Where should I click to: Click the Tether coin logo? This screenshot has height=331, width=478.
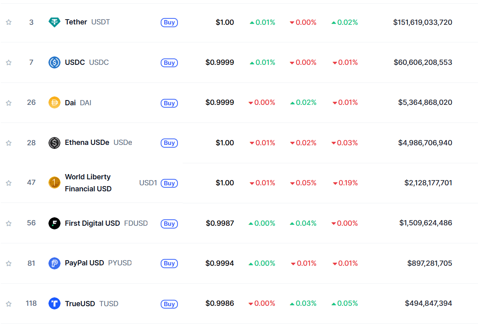pos(54,22)
